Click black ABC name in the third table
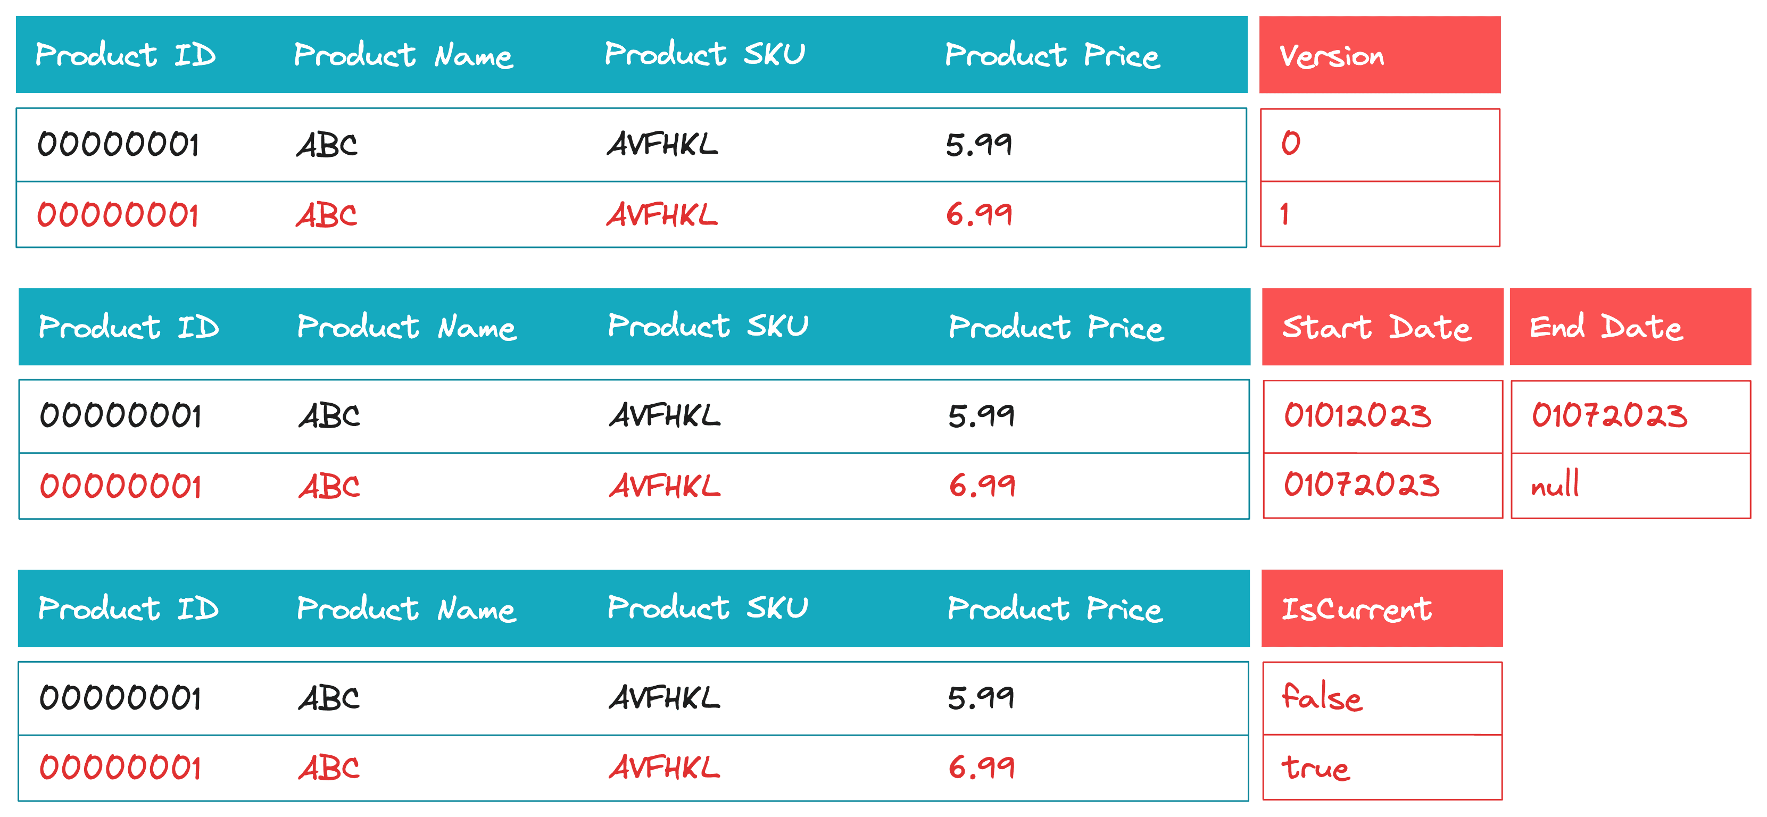 point(329,698)
